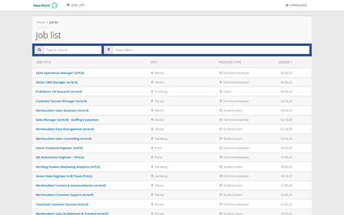Click clock icon in Senior CRM Manager row
Image resolution: width=344 pixels, height=215 pixels.
(221, 82)
